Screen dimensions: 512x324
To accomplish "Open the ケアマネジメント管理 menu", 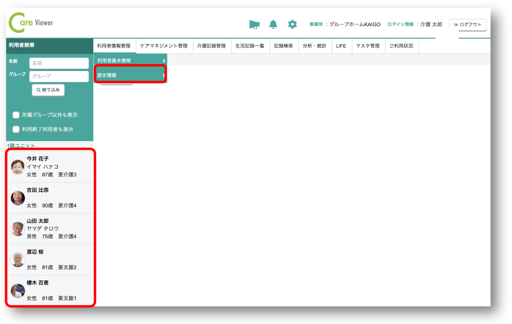I will point(164,46).
